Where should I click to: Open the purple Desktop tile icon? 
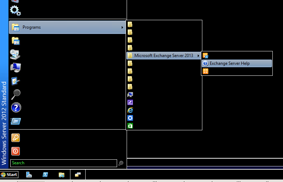point(130,102)
